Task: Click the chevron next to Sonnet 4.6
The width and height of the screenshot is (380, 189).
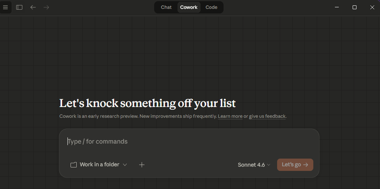Action: click(x=269, y=165)
